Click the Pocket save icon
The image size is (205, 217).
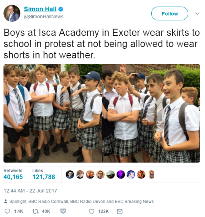click(63, 211)
